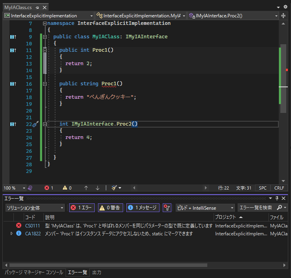Image resolution: width=291 pixels, height=278 pixels.
Task: Click the interface implementation glyph on line 16
Action: (x=13, y=84)
